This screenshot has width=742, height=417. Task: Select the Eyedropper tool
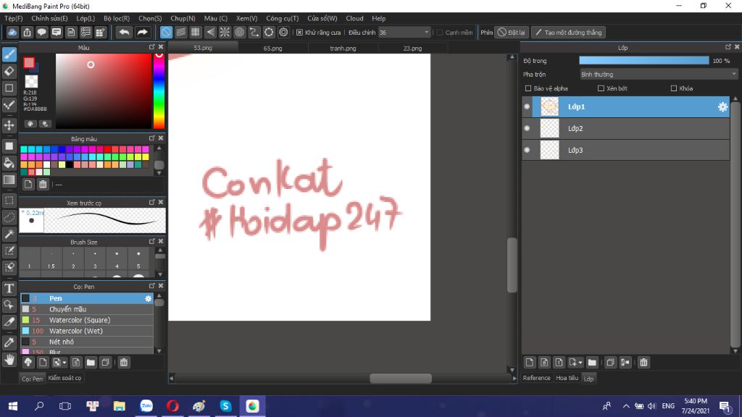point(9,342)
